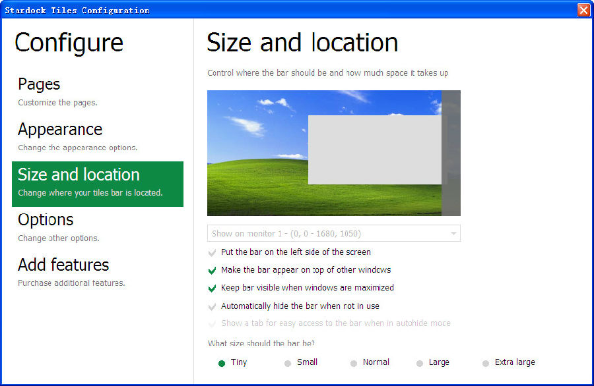
Task: Select the Extra large bar size
Action: 486,362
